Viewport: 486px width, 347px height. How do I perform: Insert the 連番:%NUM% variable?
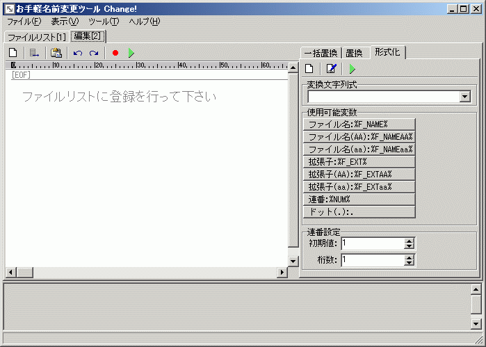[359, 200]
